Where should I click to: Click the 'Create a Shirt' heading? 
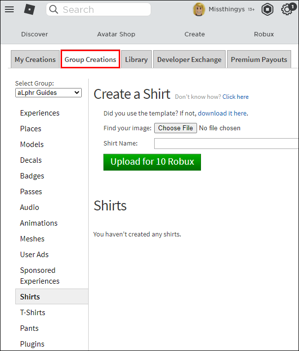click(x=132, y=94)
